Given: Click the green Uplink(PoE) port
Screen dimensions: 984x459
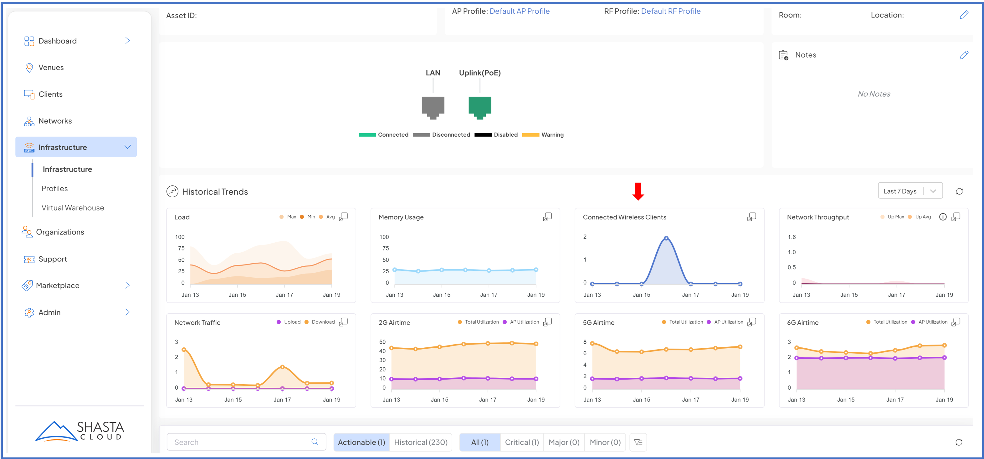Looking at the screenshot, I should click(x=479, y=107).
